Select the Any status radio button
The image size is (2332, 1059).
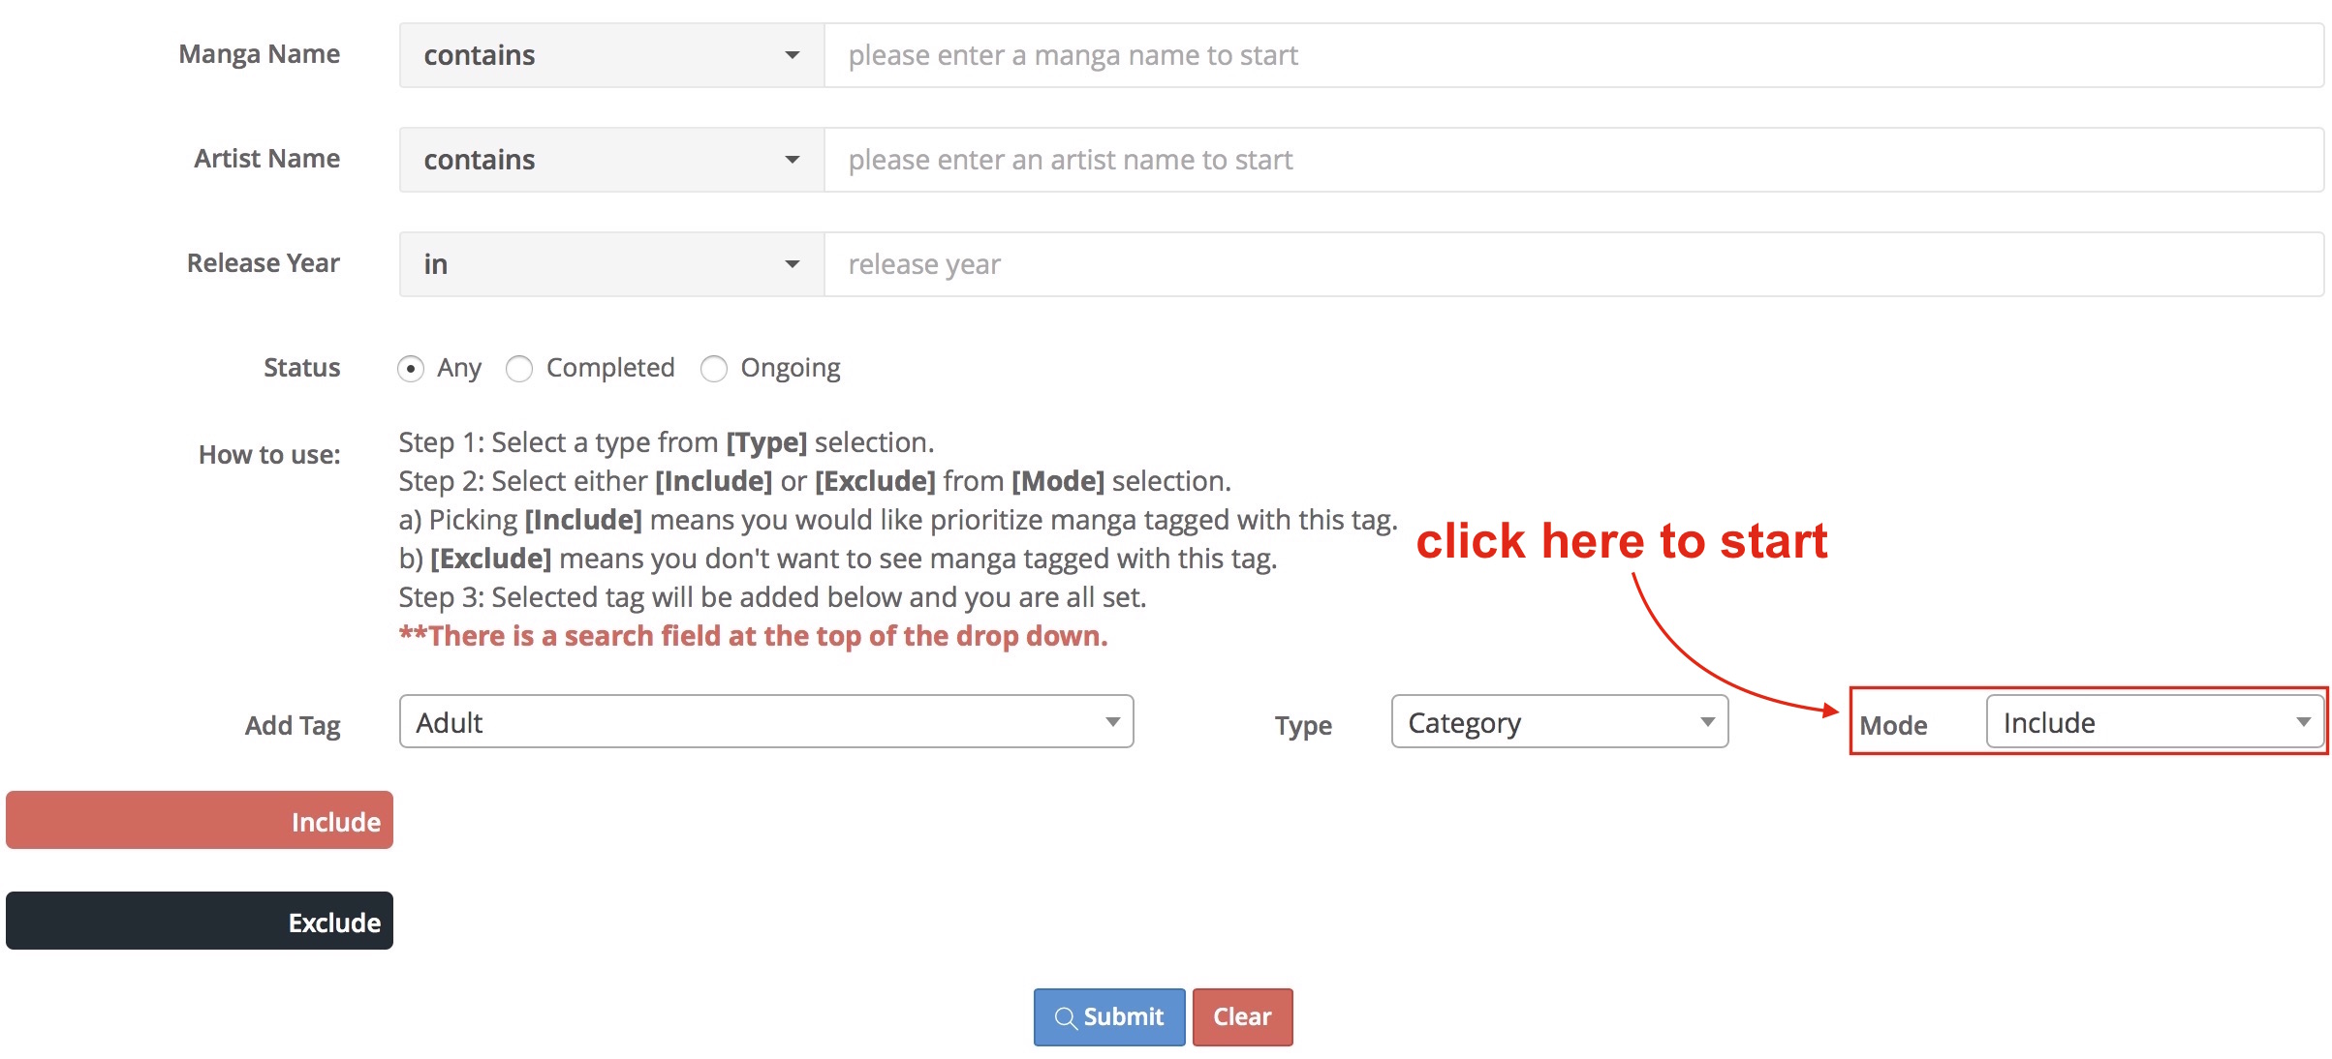click(x=411, y=369)
